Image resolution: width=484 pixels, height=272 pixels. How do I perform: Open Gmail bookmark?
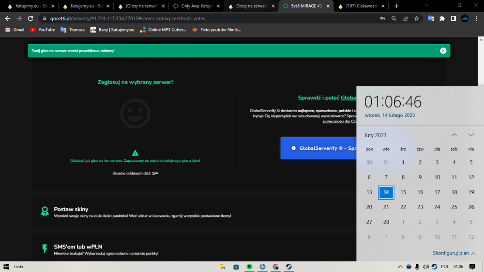pyautogui.click(x=15, y=30)
